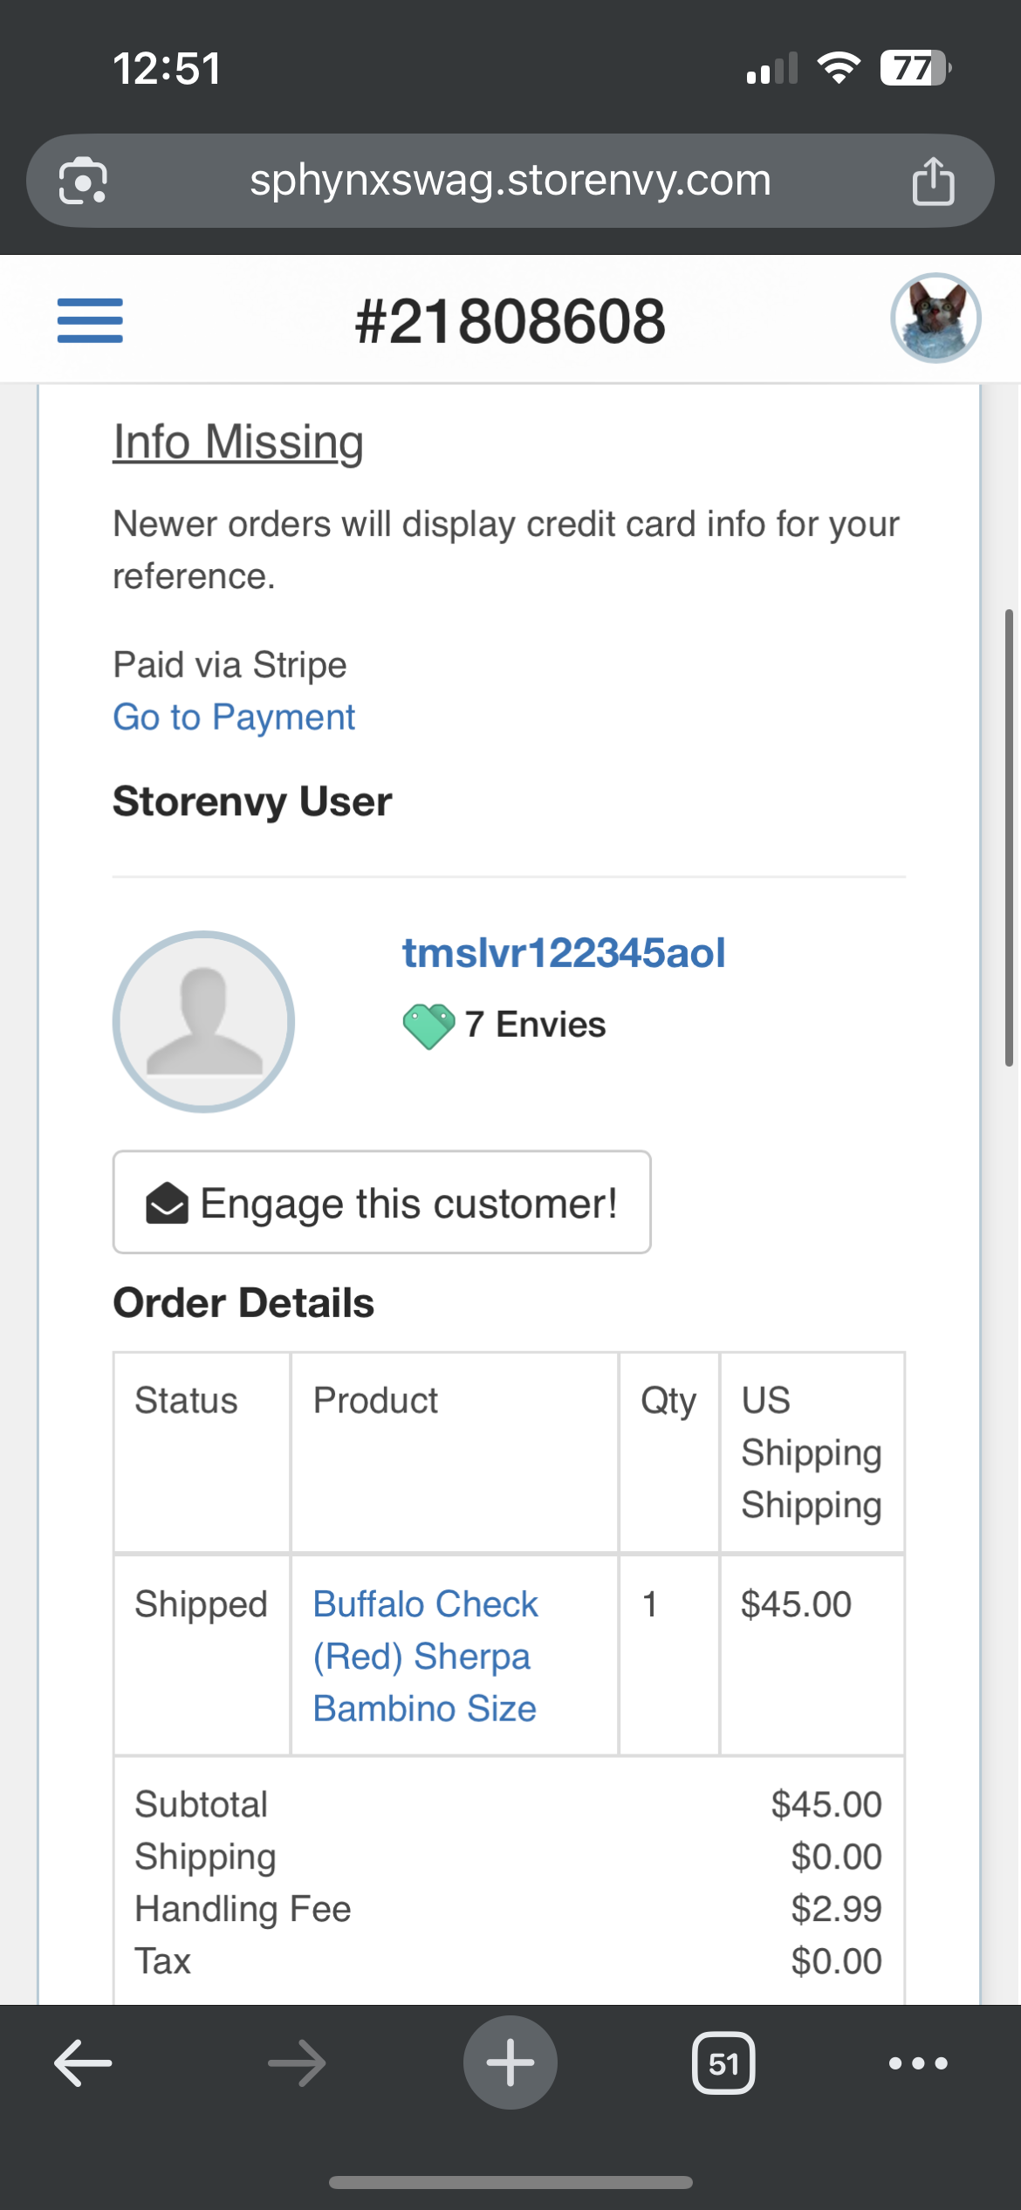Open the tab switcher showing 51 tabs
Screen dimensions: 1021x2210
tap(723, 2063)
